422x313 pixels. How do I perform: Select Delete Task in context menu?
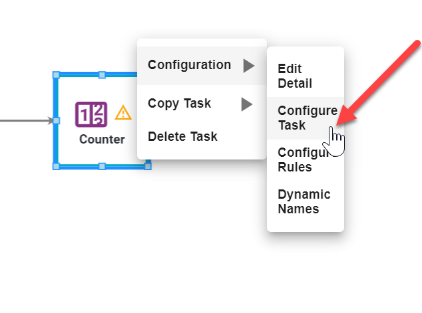[x=182, y=137]
